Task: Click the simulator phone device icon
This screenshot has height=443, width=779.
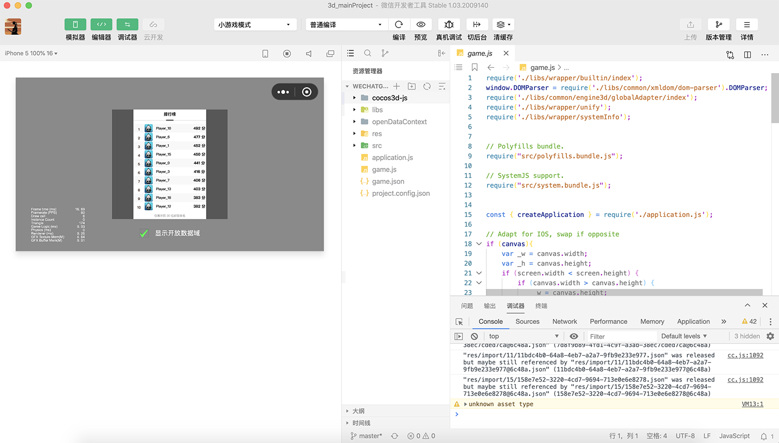Action: click(x=265, y=54)
